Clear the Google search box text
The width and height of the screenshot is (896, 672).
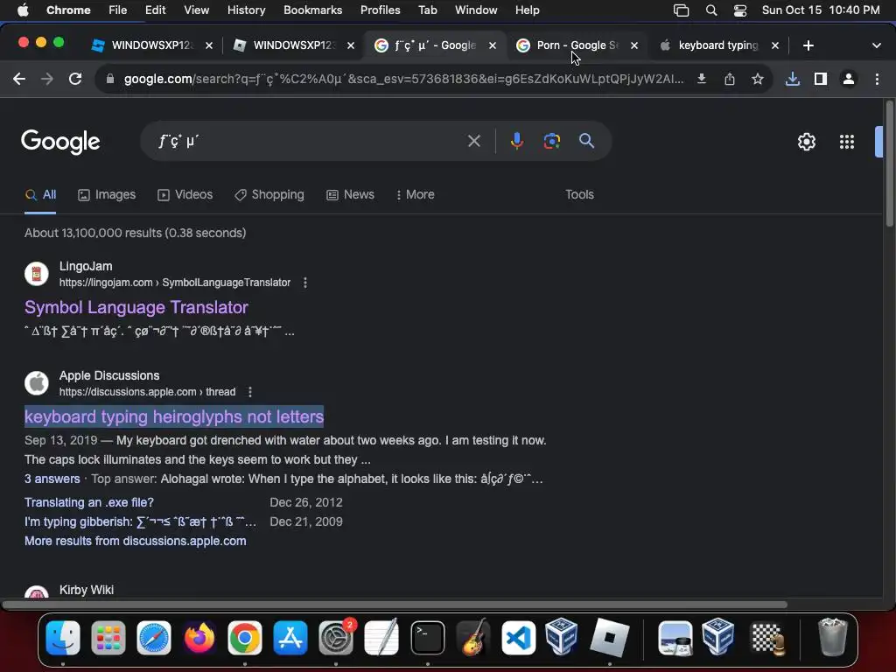click(x=473, y=141)
